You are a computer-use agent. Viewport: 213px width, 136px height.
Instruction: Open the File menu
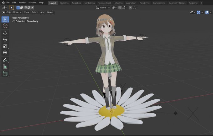pos(8,3)
